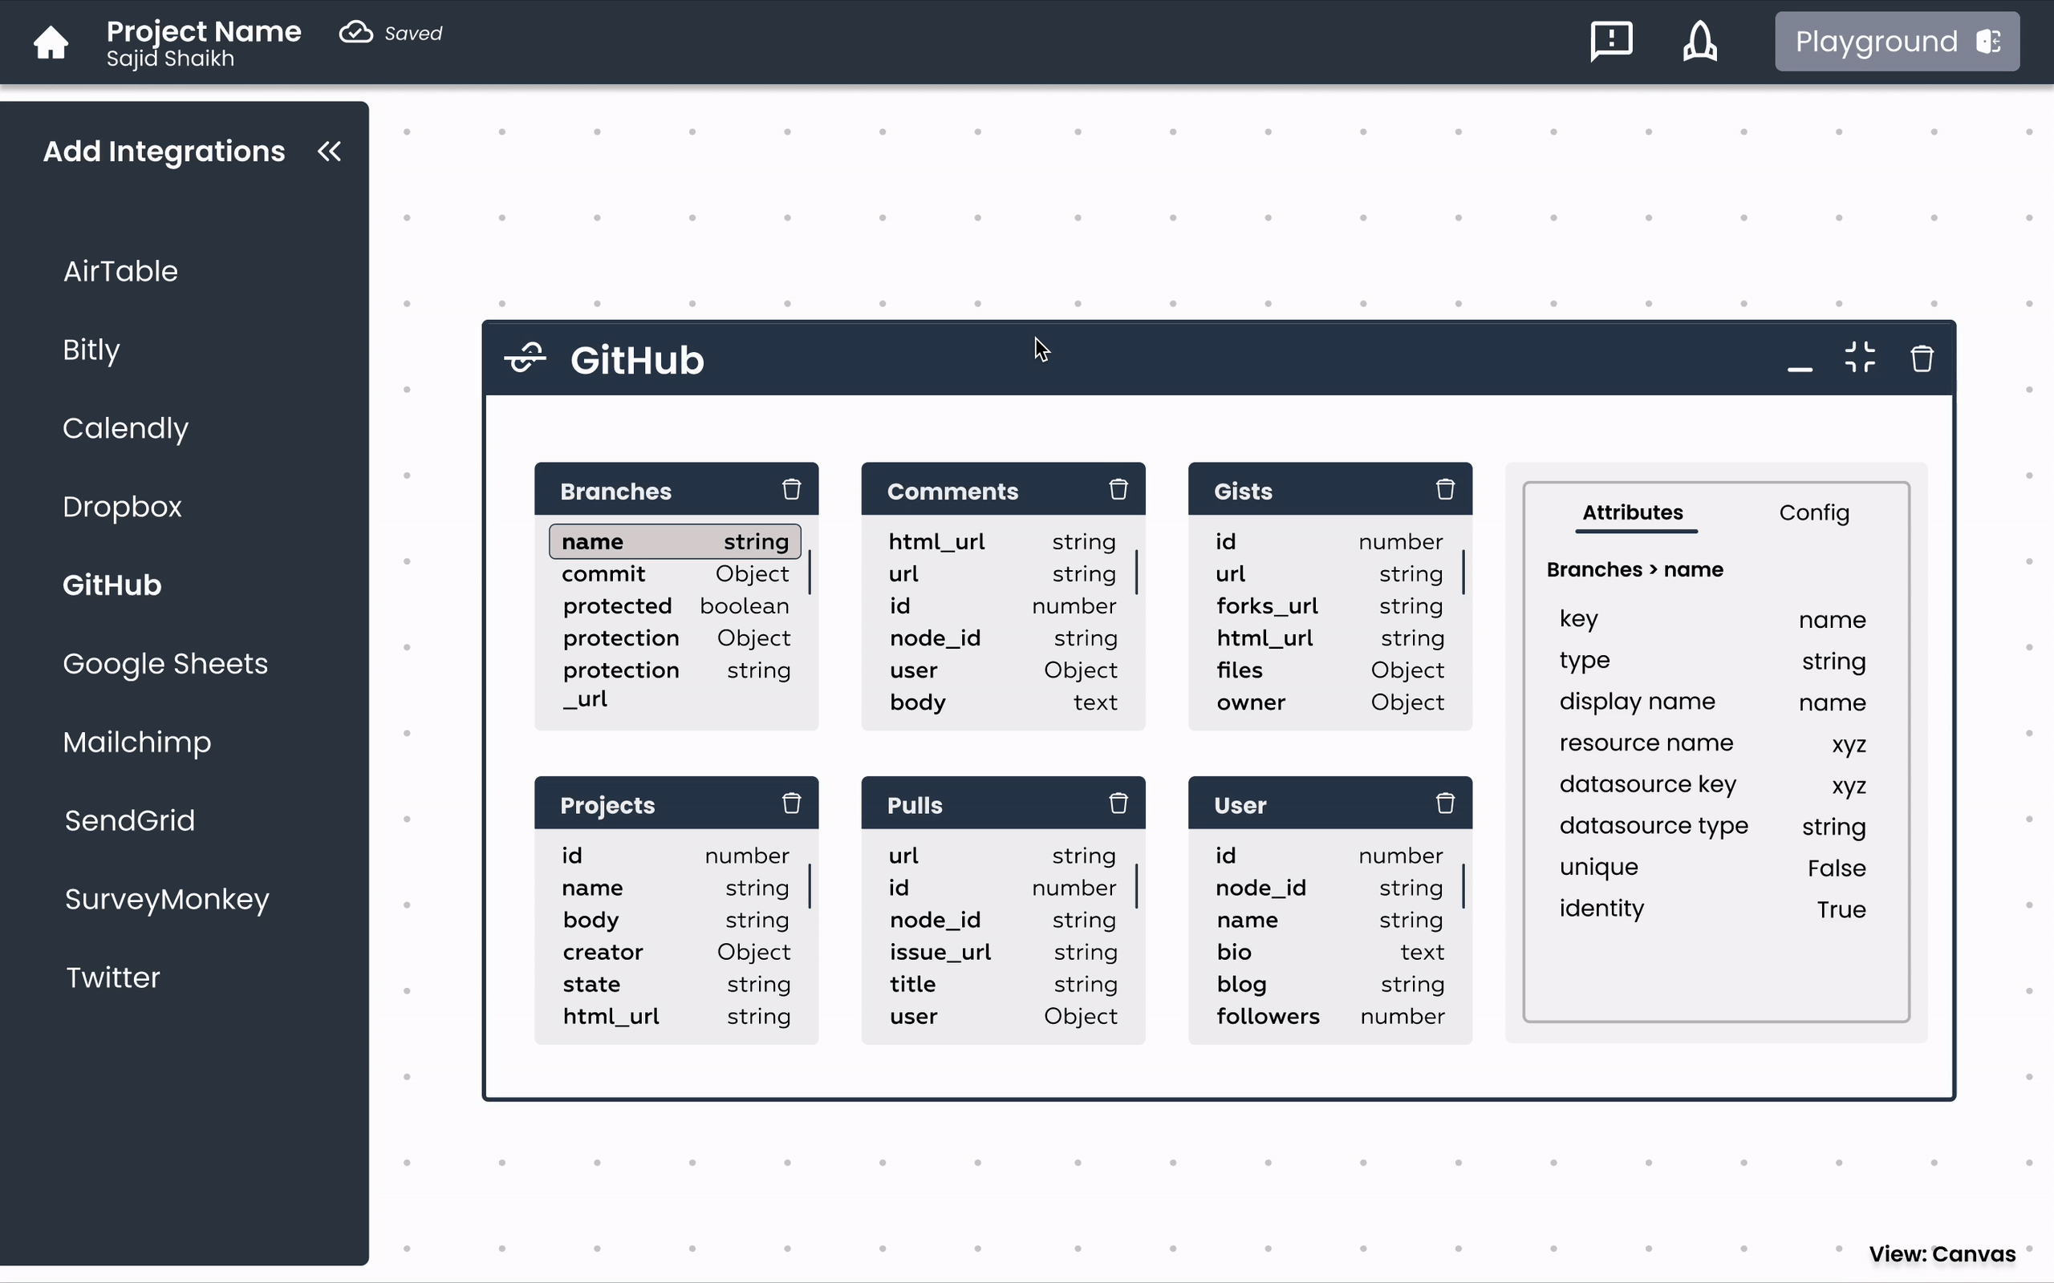Select Mailchimp from the integrations list

[136, 741]
